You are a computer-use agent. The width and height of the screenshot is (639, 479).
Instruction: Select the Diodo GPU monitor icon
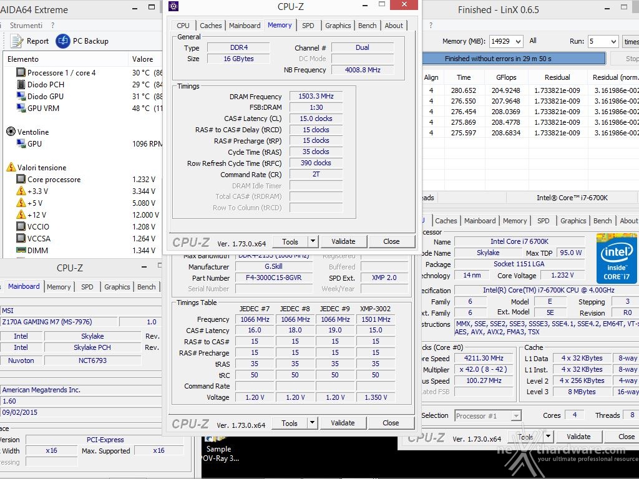coord(21,96)
